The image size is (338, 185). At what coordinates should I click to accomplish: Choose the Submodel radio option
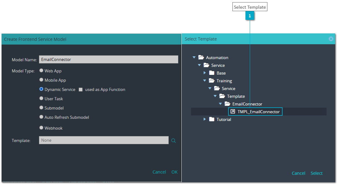(x=41, y=108)
